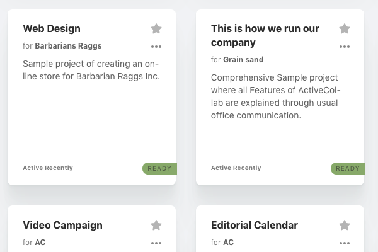Select the AC client under Editorial Calendar
Viewport: 378px width, 252px height.
point(228,243)
